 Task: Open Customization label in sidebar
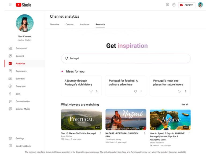pyautogui.click(x=23, y=101)
